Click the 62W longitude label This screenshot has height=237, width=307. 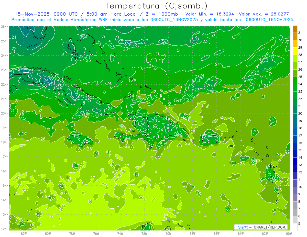pos(265,233)
